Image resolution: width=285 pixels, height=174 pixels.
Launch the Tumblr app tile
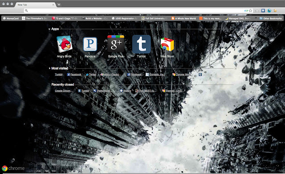(x=142, y=47)
